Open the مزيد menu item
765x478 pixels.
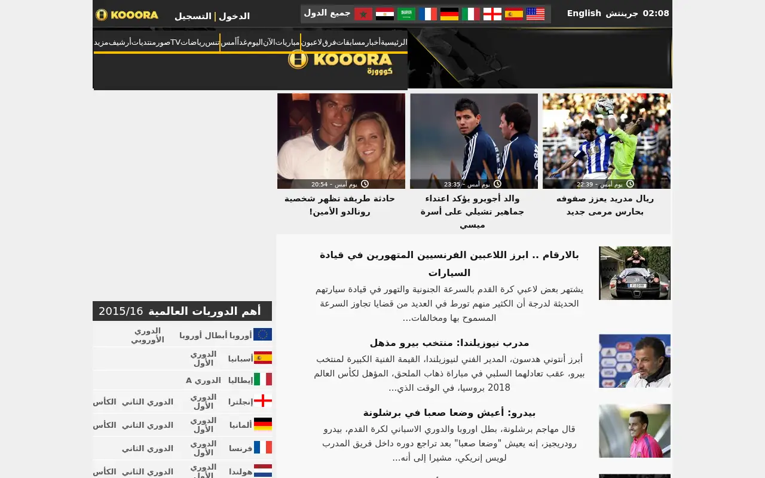point(101,42)
